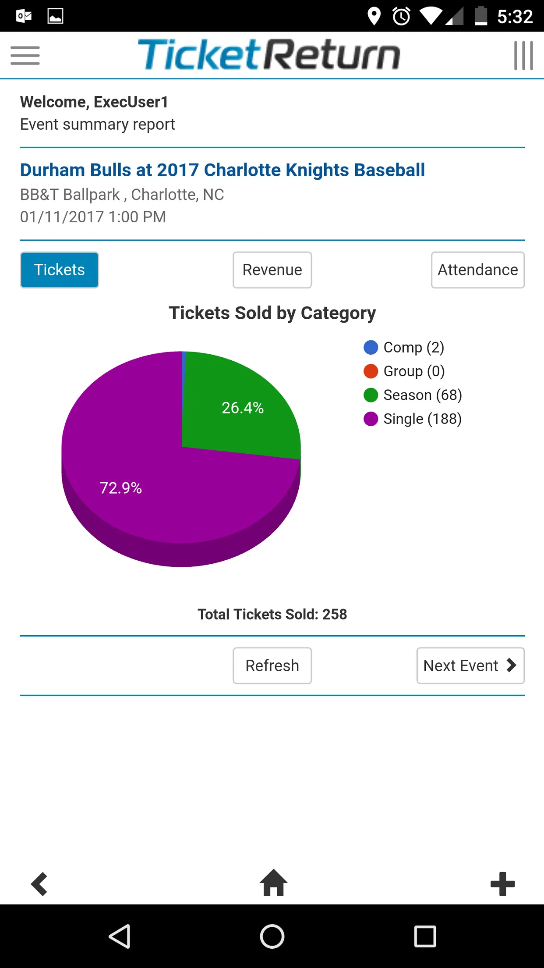Open the Outlook notification icon
The image size is (544, 968).
tap(24, 16)
